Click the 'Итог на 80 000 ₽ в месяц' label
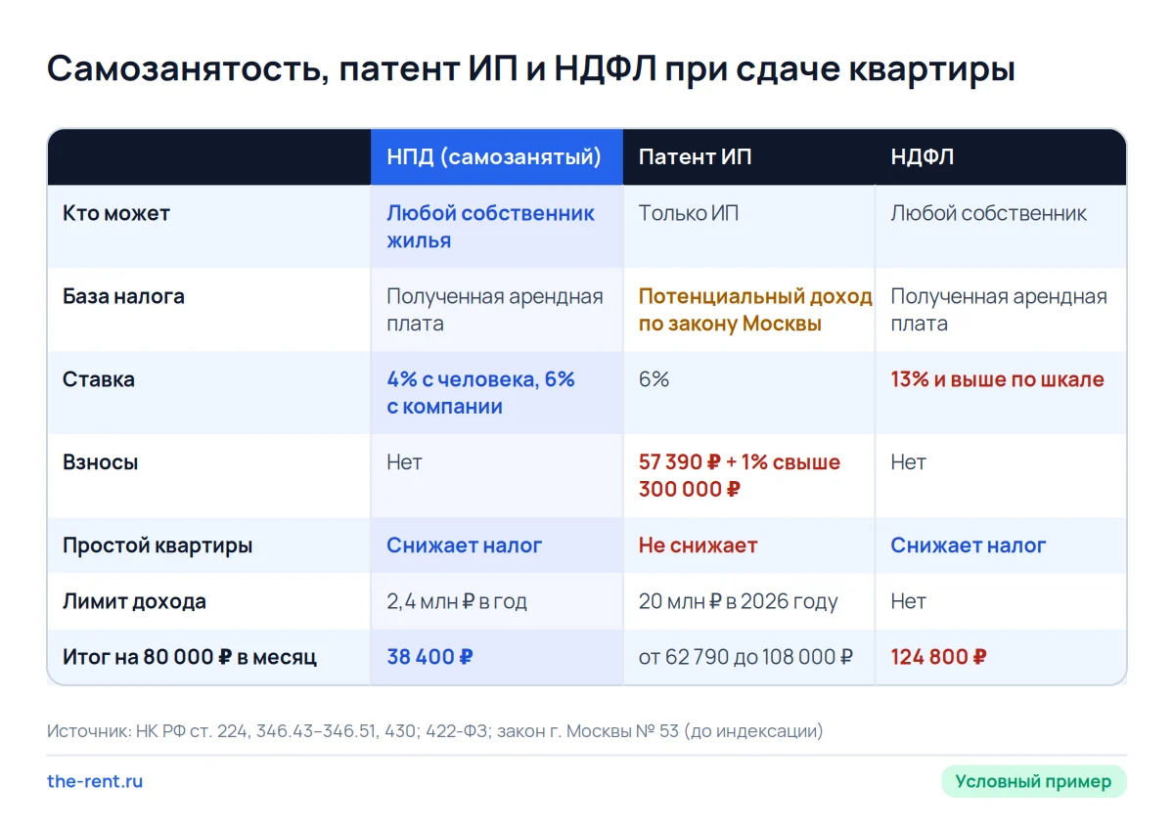 pyautogui.click(x=190, y=657)
